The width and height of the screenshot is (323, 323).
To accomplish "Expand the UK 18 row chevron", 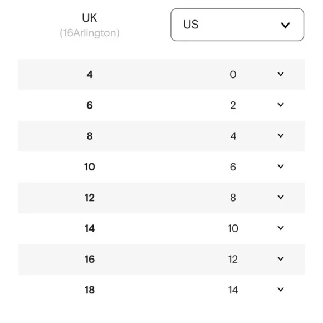I will click(281, 290).
